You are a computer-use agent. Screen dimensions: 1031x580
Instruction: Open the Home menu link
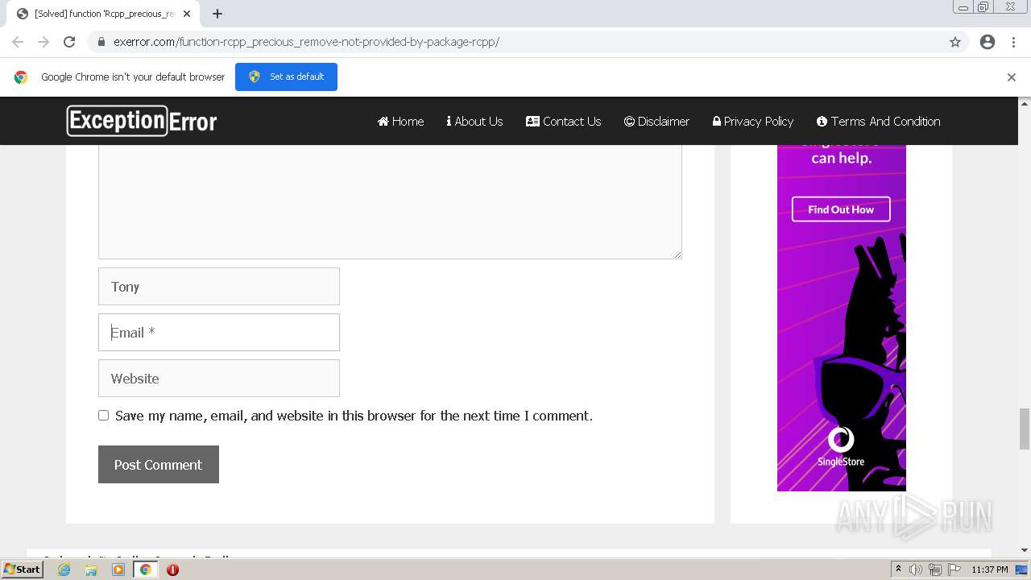point(400,121)
